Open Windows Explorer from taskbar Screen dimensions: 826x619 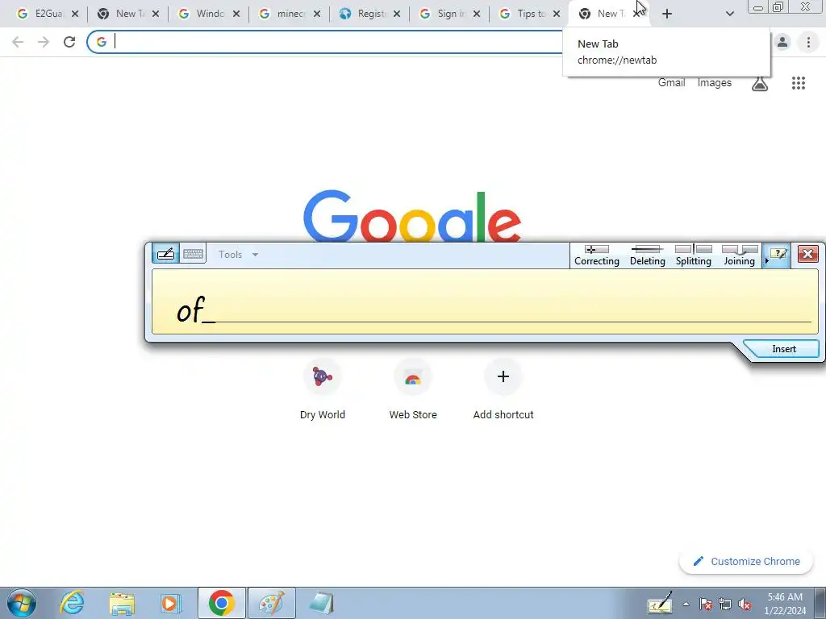[x=122, y=603]
